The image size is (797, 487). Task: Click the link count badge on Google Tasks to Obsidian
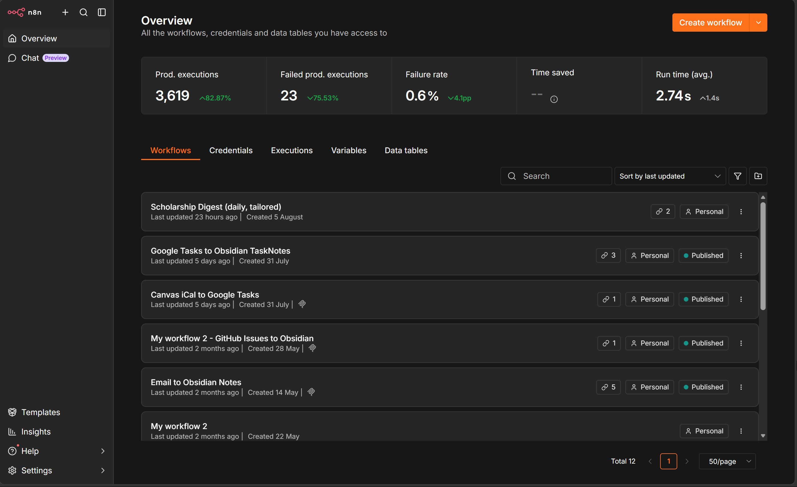pos(608,256)
